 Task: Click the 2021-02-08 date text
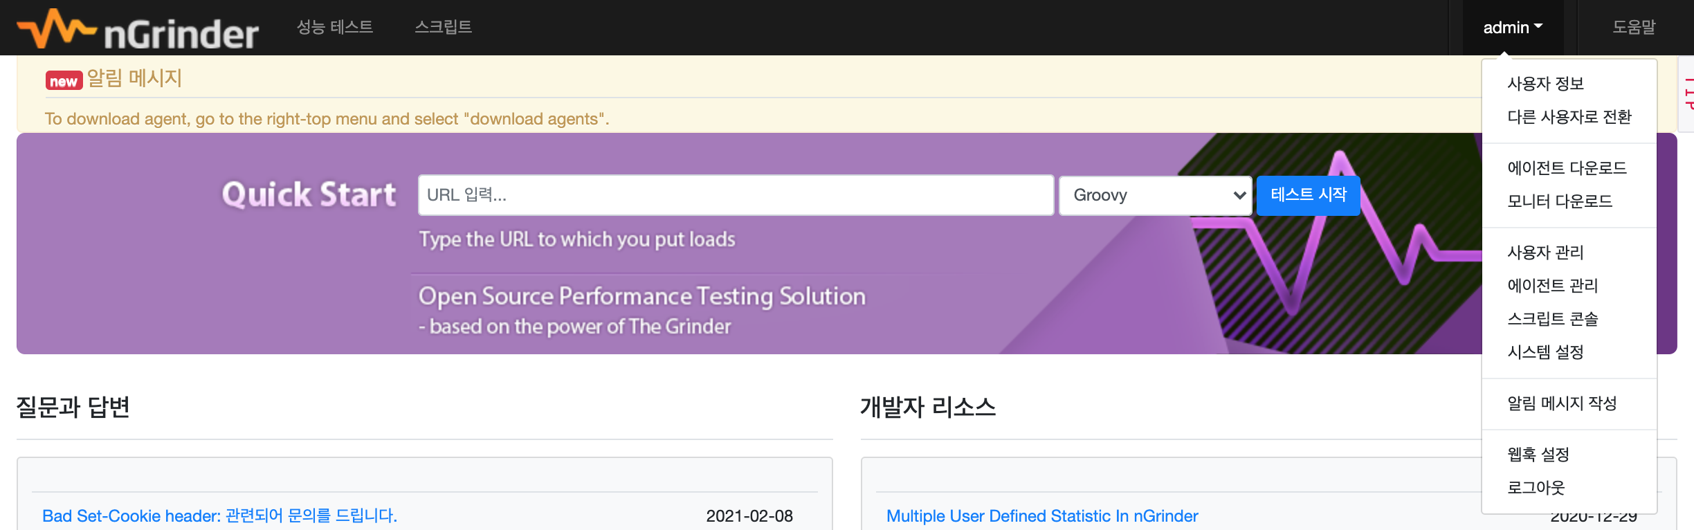(749, 515)
